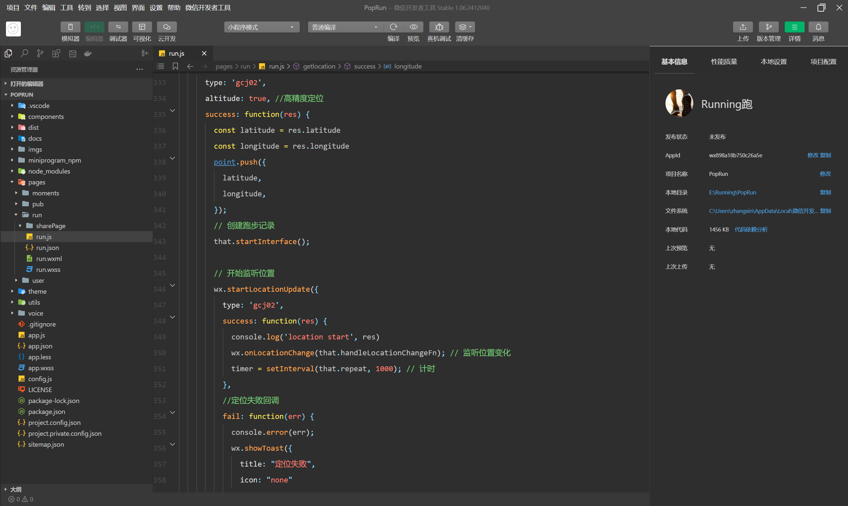Close the run.js editor tab
The image size is (848, 506).
[204, 53]
